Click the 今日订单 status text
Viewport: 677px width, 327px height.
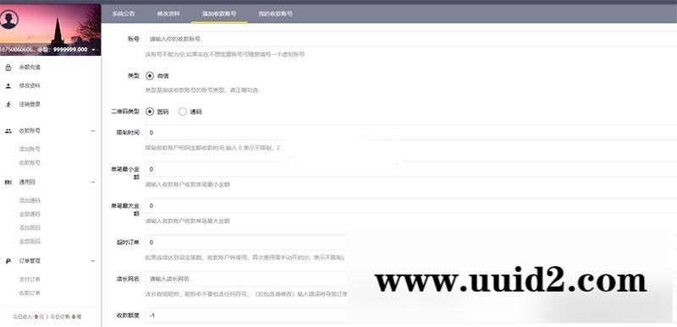tap(66, 317)
